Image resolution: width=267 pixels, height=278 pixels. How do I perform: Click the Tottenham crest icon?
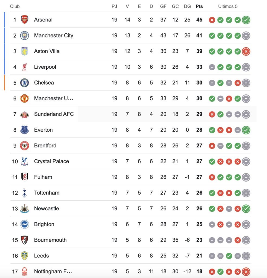(x=24, y=193)
